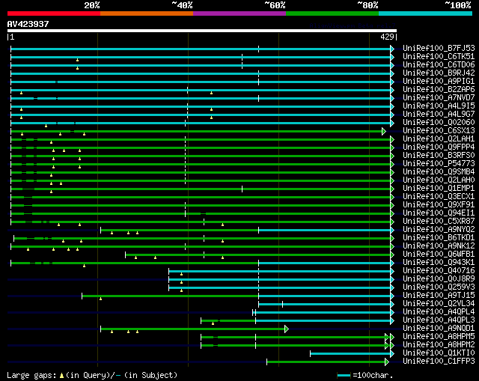Click the UniRef100_A9TJ15 label
479x381 pixels.
click(x=439, y=296)
